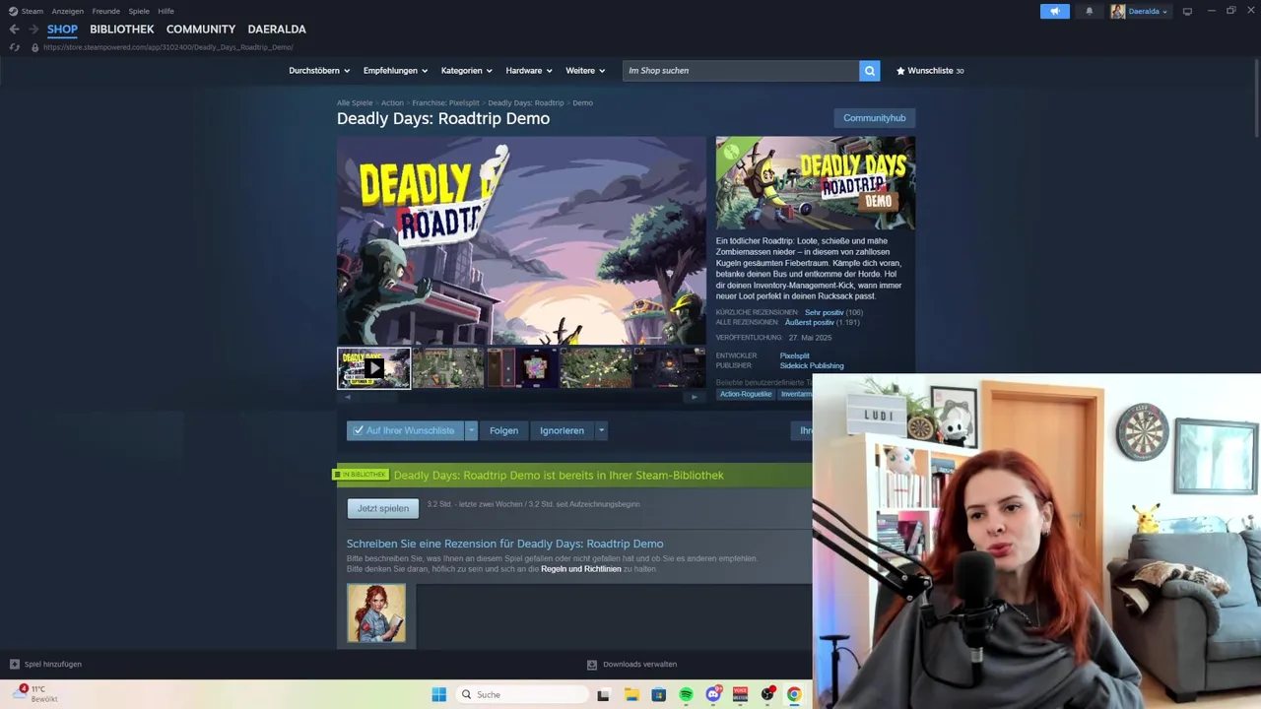The width and height of the screenshot is (1261, 709).
Task: Open the Windows Start menu
Action: (439, 694)
